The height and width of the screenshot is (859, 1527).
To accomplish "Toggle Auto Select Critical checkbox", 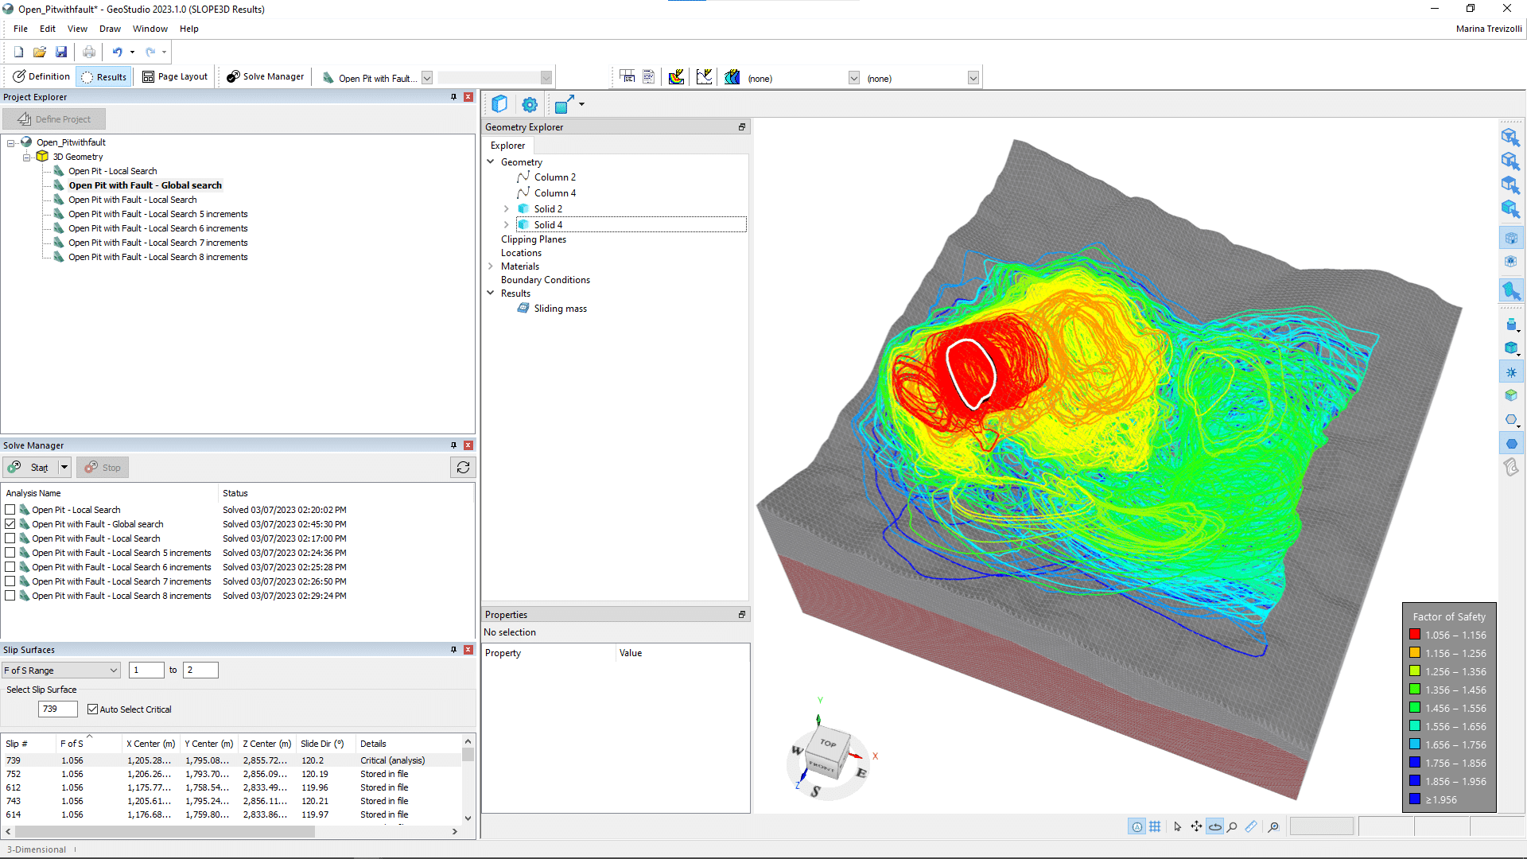I will click(92, 709).
